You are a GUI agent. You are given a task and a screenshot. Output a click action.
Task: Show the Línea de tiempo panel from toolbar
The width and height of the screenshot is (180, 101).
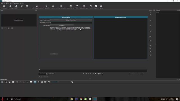tap(71, 7)
